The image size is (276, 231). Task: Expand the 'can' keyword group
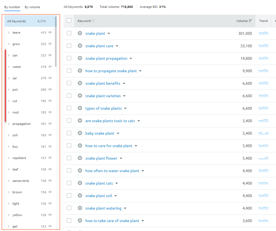pyautogui.click(x=9, y=55)
